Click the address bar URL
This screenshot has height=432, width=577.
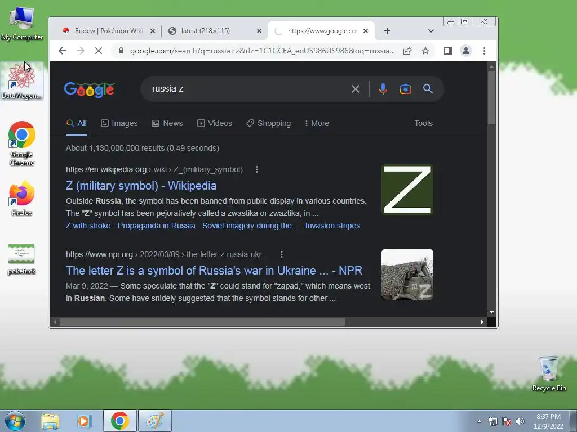[263, 51]
